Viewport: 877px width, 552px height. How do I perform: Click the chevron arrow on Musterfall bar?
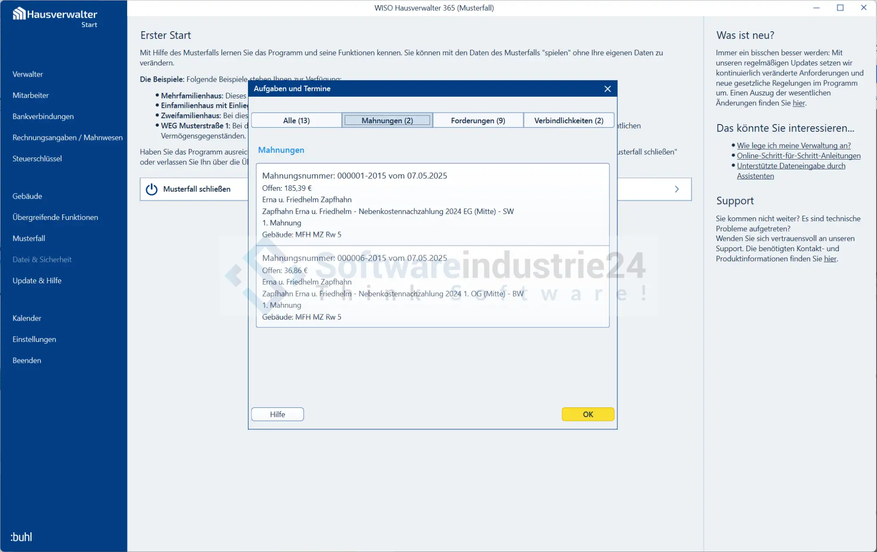click(677, 189)
